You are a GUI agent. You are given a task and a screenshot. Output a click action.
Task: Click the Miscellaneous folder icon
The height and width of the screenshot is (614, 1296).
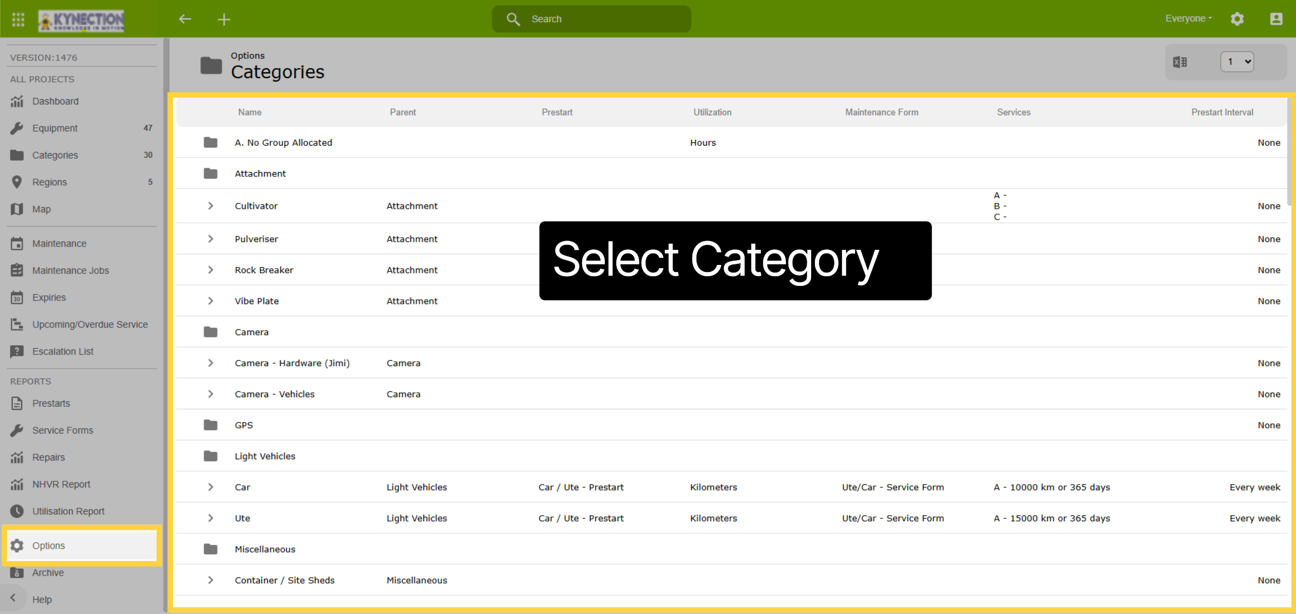(x=211, y=549)
